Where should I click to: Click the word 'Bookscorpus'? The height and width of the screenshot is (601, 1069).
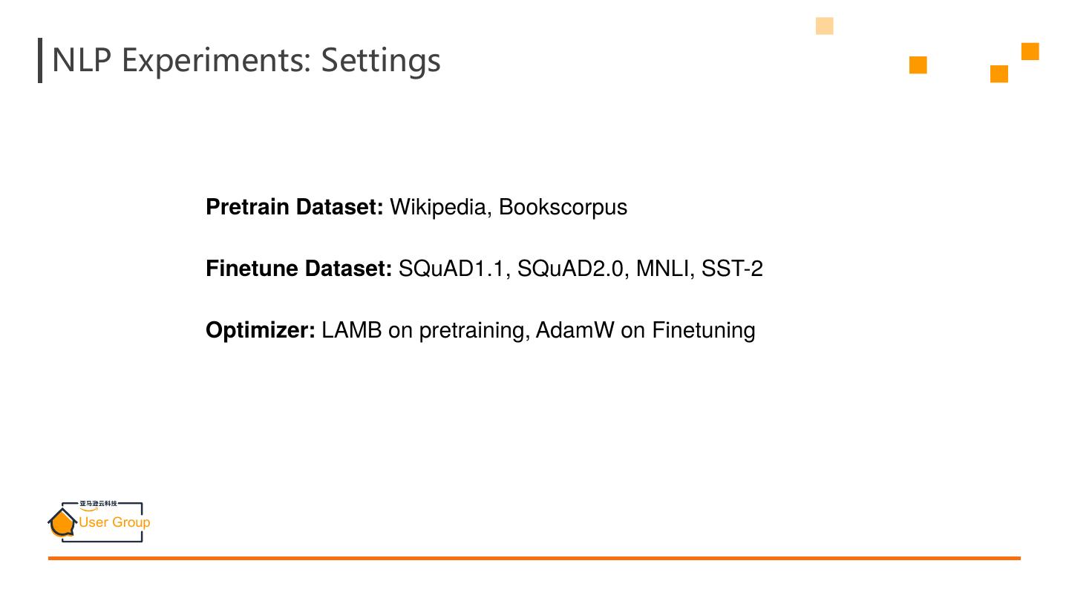click(x=563, y=207)
